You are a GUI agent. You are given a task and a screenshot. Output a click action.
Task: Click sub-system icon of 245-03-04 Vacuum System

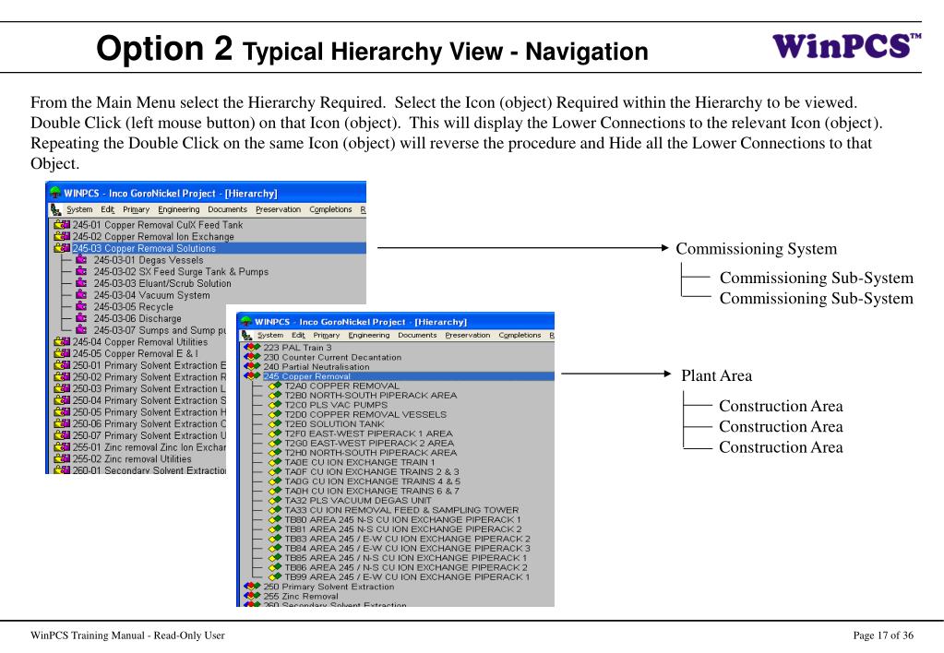(81, 295)
